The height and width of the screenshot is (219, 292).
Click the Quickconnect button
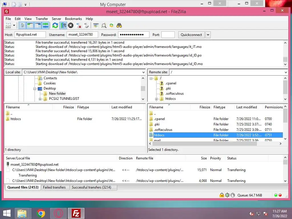[191, 35]
